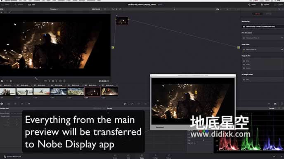Open the Lightbox view button

279,5
